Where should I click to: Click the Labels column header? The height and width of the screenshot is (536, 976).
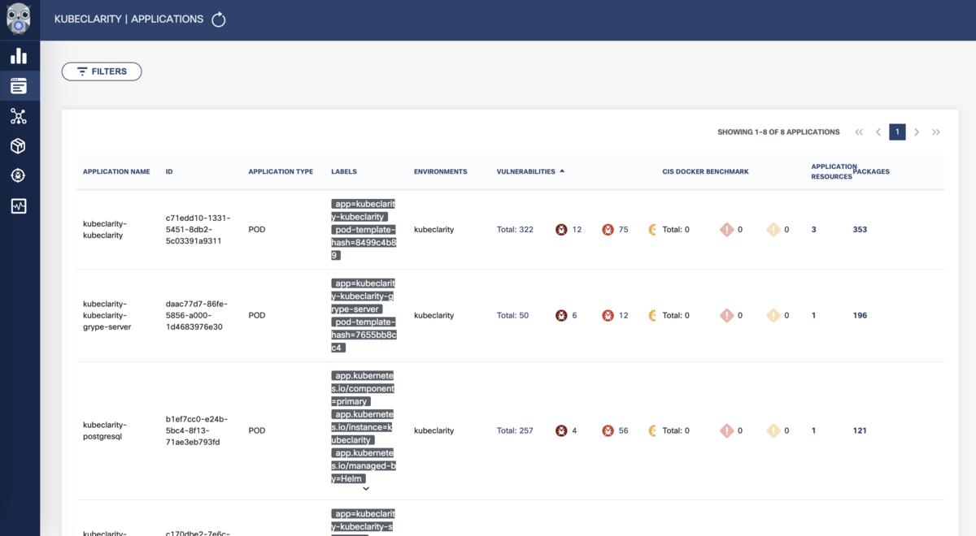tap(344, 171)
